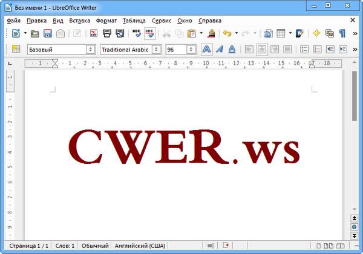The image size is (363, 254).
Task: Show Draw Functions icon
Action: (x=299, y=33)
